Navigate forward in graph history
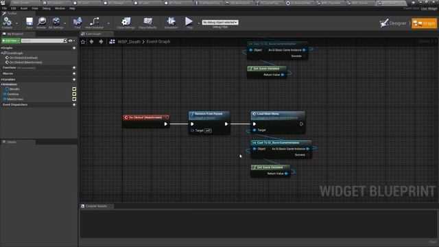This screenshot has height=247, width=439. point(101,42)
